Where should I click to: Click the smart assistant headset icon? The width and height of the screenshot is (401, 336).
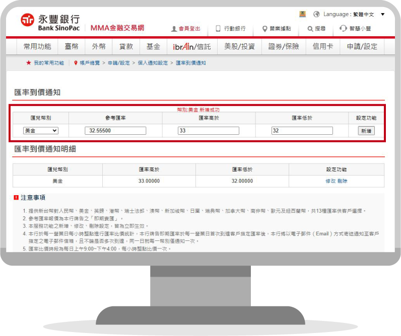[x=343, y=28]
